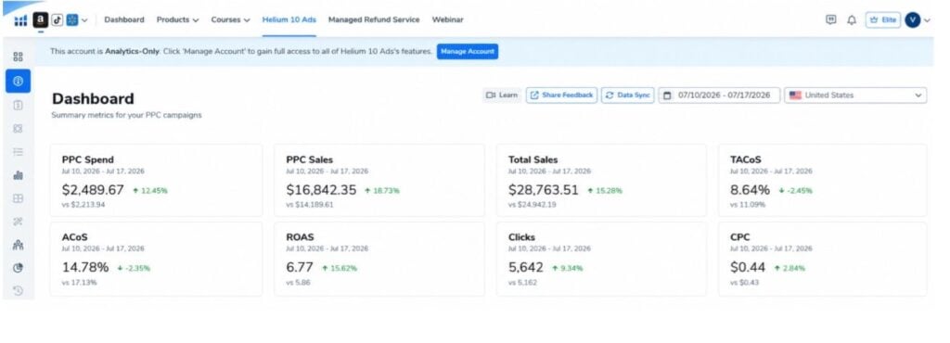This screenshot has height=343, width=950.
Task: Click the highlighted blue sidebar icon
Action: click(19, 81)
